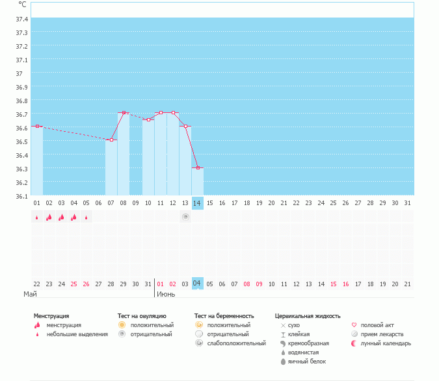
Task: Click the menstruation icon on cycle day 04
Action: coord(73,217)
